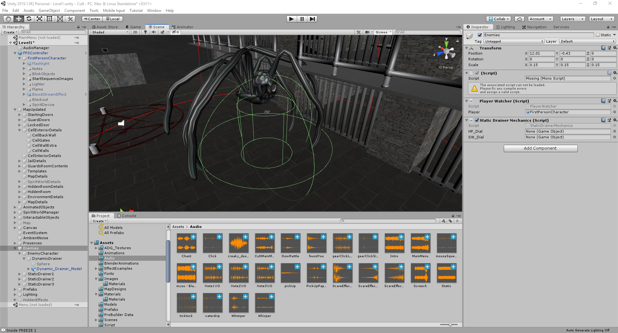Toggle Local handle rotation
Image resolution: width=618 pixels, height=333 pixels.
pos(113,19)
